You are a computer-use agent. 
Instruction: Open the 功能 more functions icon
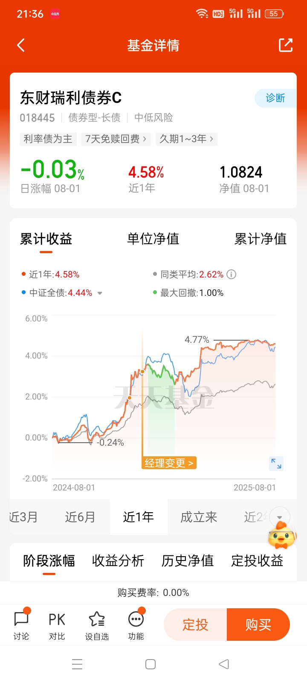(136, 625)
